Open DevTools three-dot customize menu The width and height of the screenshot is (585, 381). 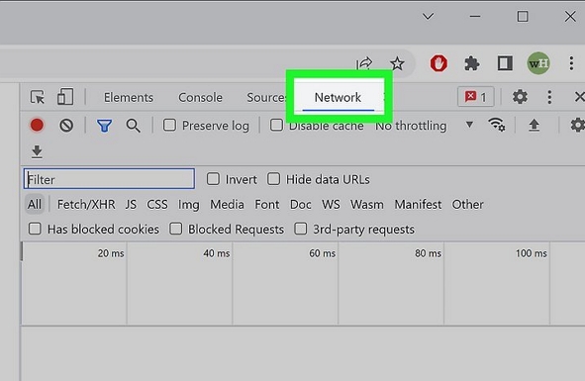pos(549,97)
